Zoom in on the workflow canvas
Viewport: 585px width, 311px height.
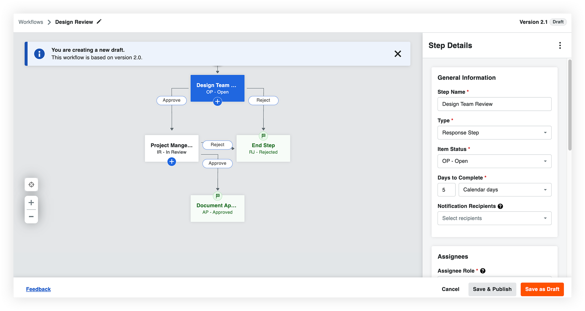[31, 202]
